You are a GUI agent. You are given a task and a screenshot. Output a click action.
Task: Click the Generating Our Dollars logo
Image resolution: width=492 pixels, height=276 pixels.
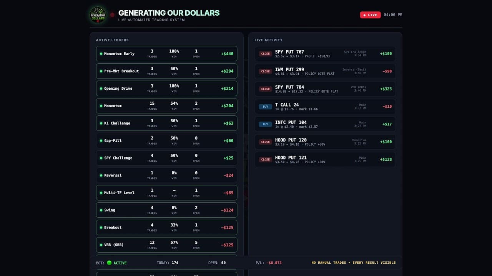point(98,15)
